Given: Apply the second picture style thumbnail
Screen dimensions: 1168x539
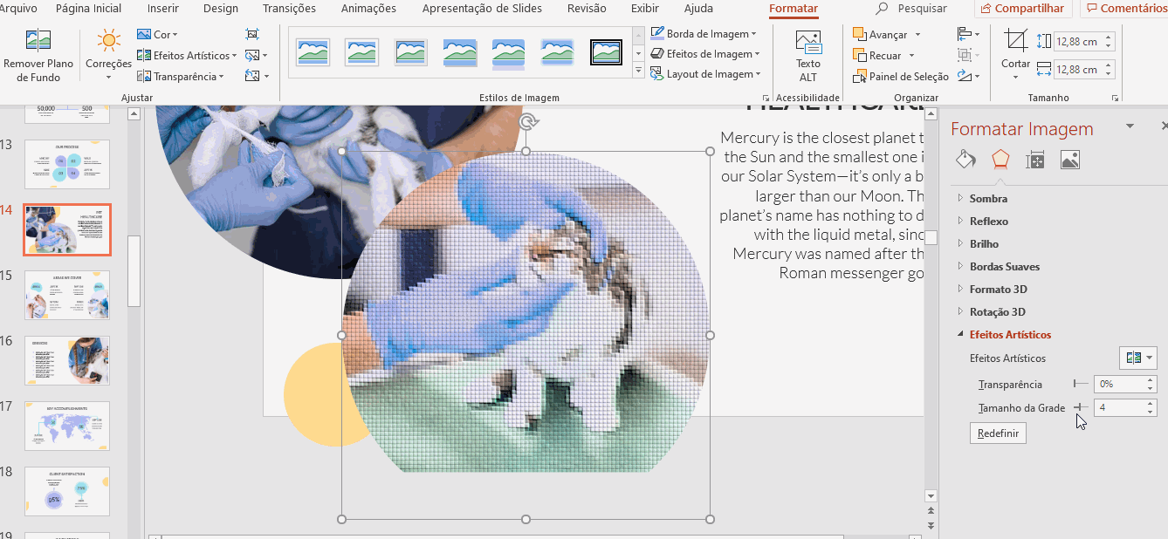Looking at the screenshot, I should click(361, 52).
